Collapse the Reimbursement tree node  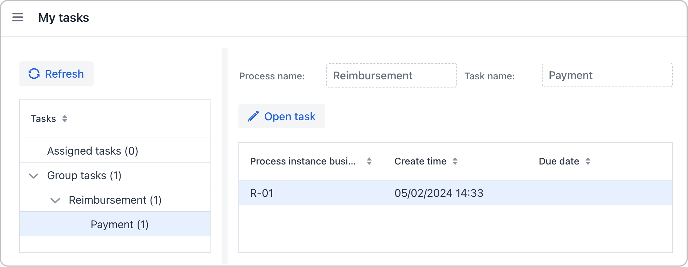coord(55,200)
